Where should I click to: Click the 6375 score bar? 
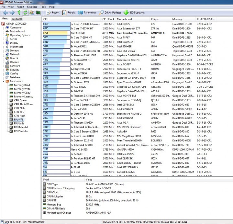[56, 28]
